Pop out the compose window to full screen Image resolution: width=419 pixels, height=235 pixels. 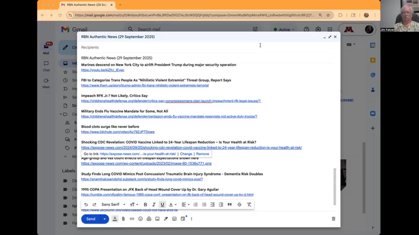click(x=330, y=37)
